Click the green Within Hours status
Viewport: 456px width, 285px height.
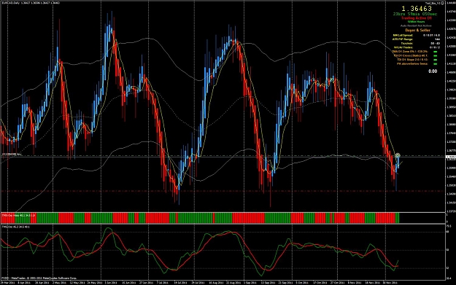[416, 21]
